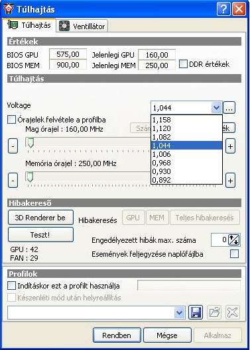Click the max errors spinner arrows
The image size is (250, 350).
pyautogui.click(x=234, y=240)
